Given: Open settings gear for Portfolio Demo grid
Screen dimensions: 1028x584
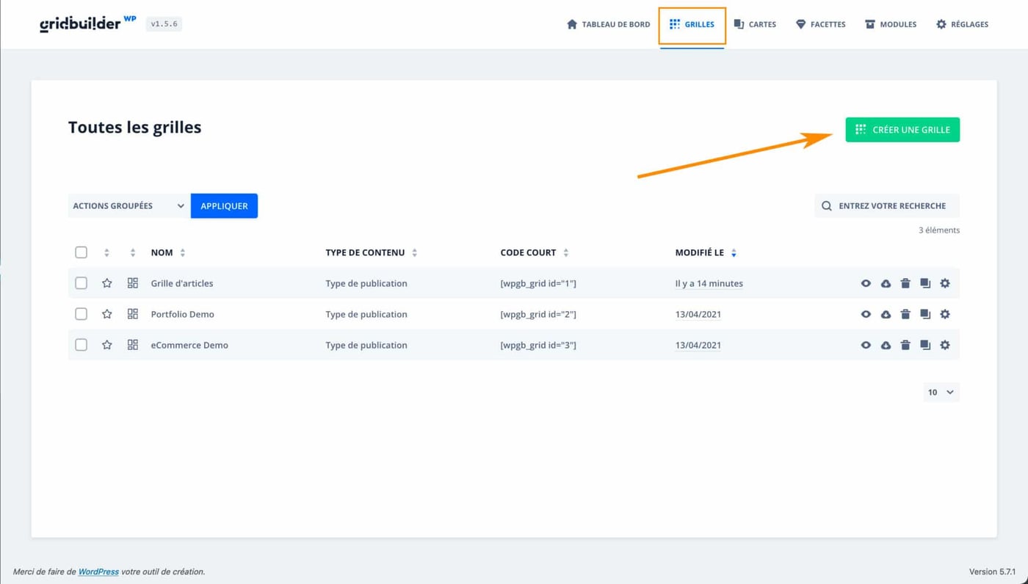Looking at the screenshot, I should (945, 314).
